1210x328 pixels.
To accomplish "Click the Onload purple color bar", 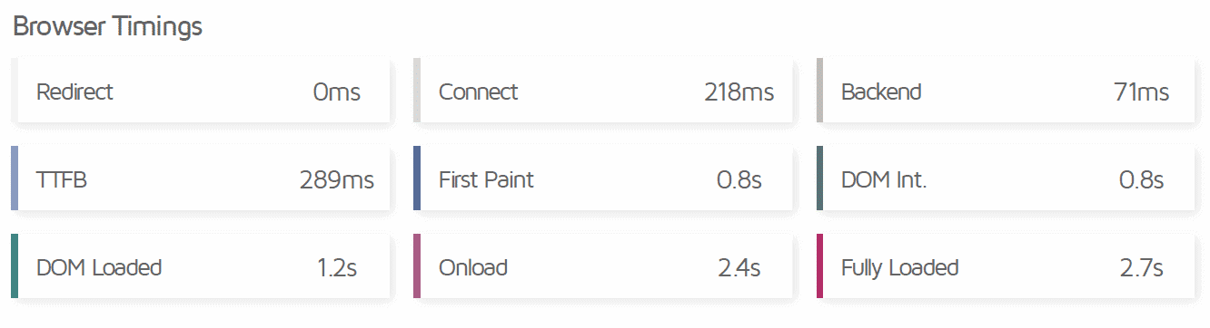I will point(417,266).
